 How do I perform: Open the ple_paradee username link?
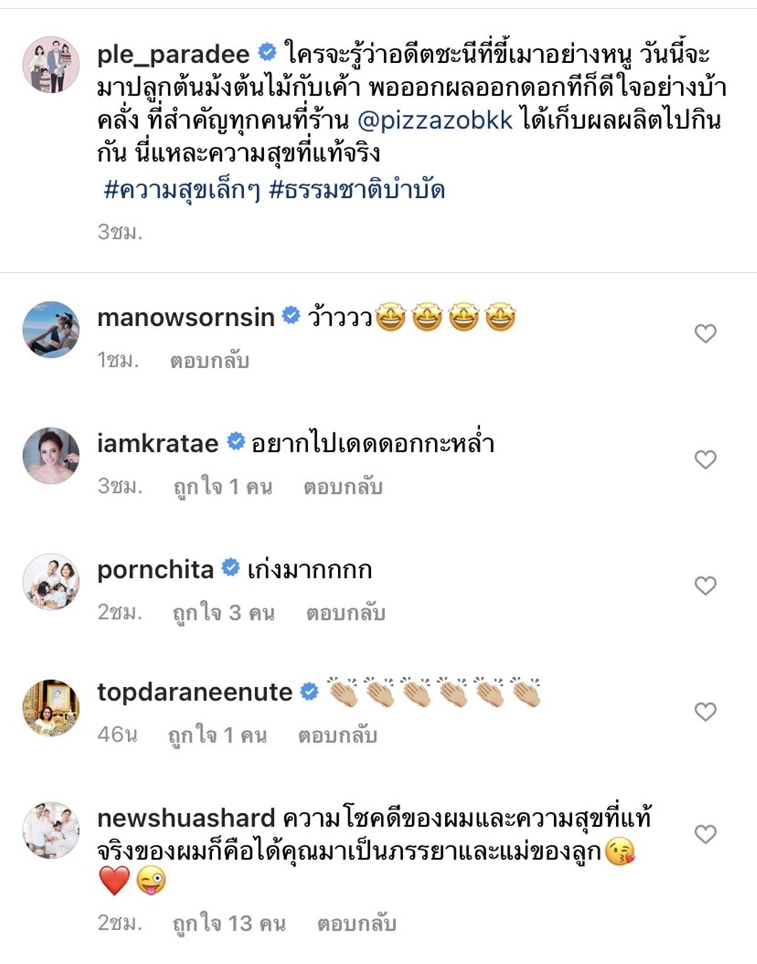pyautogui.click(x=173, y=54)
